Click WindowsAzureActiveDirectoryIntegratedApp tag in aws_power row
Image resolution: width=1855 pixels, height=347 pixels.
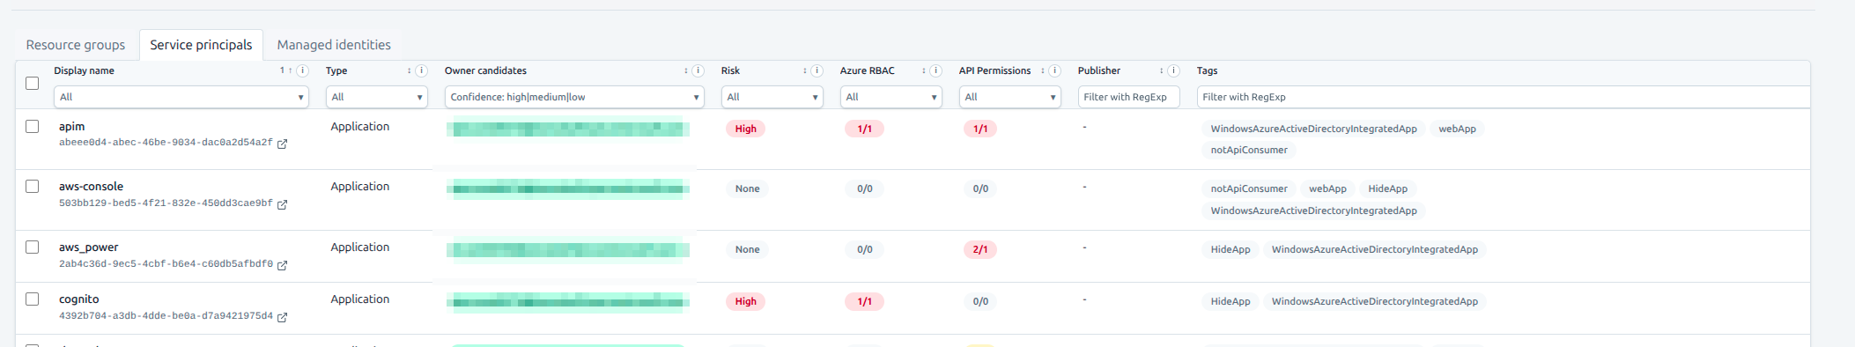pos(1374,249)
